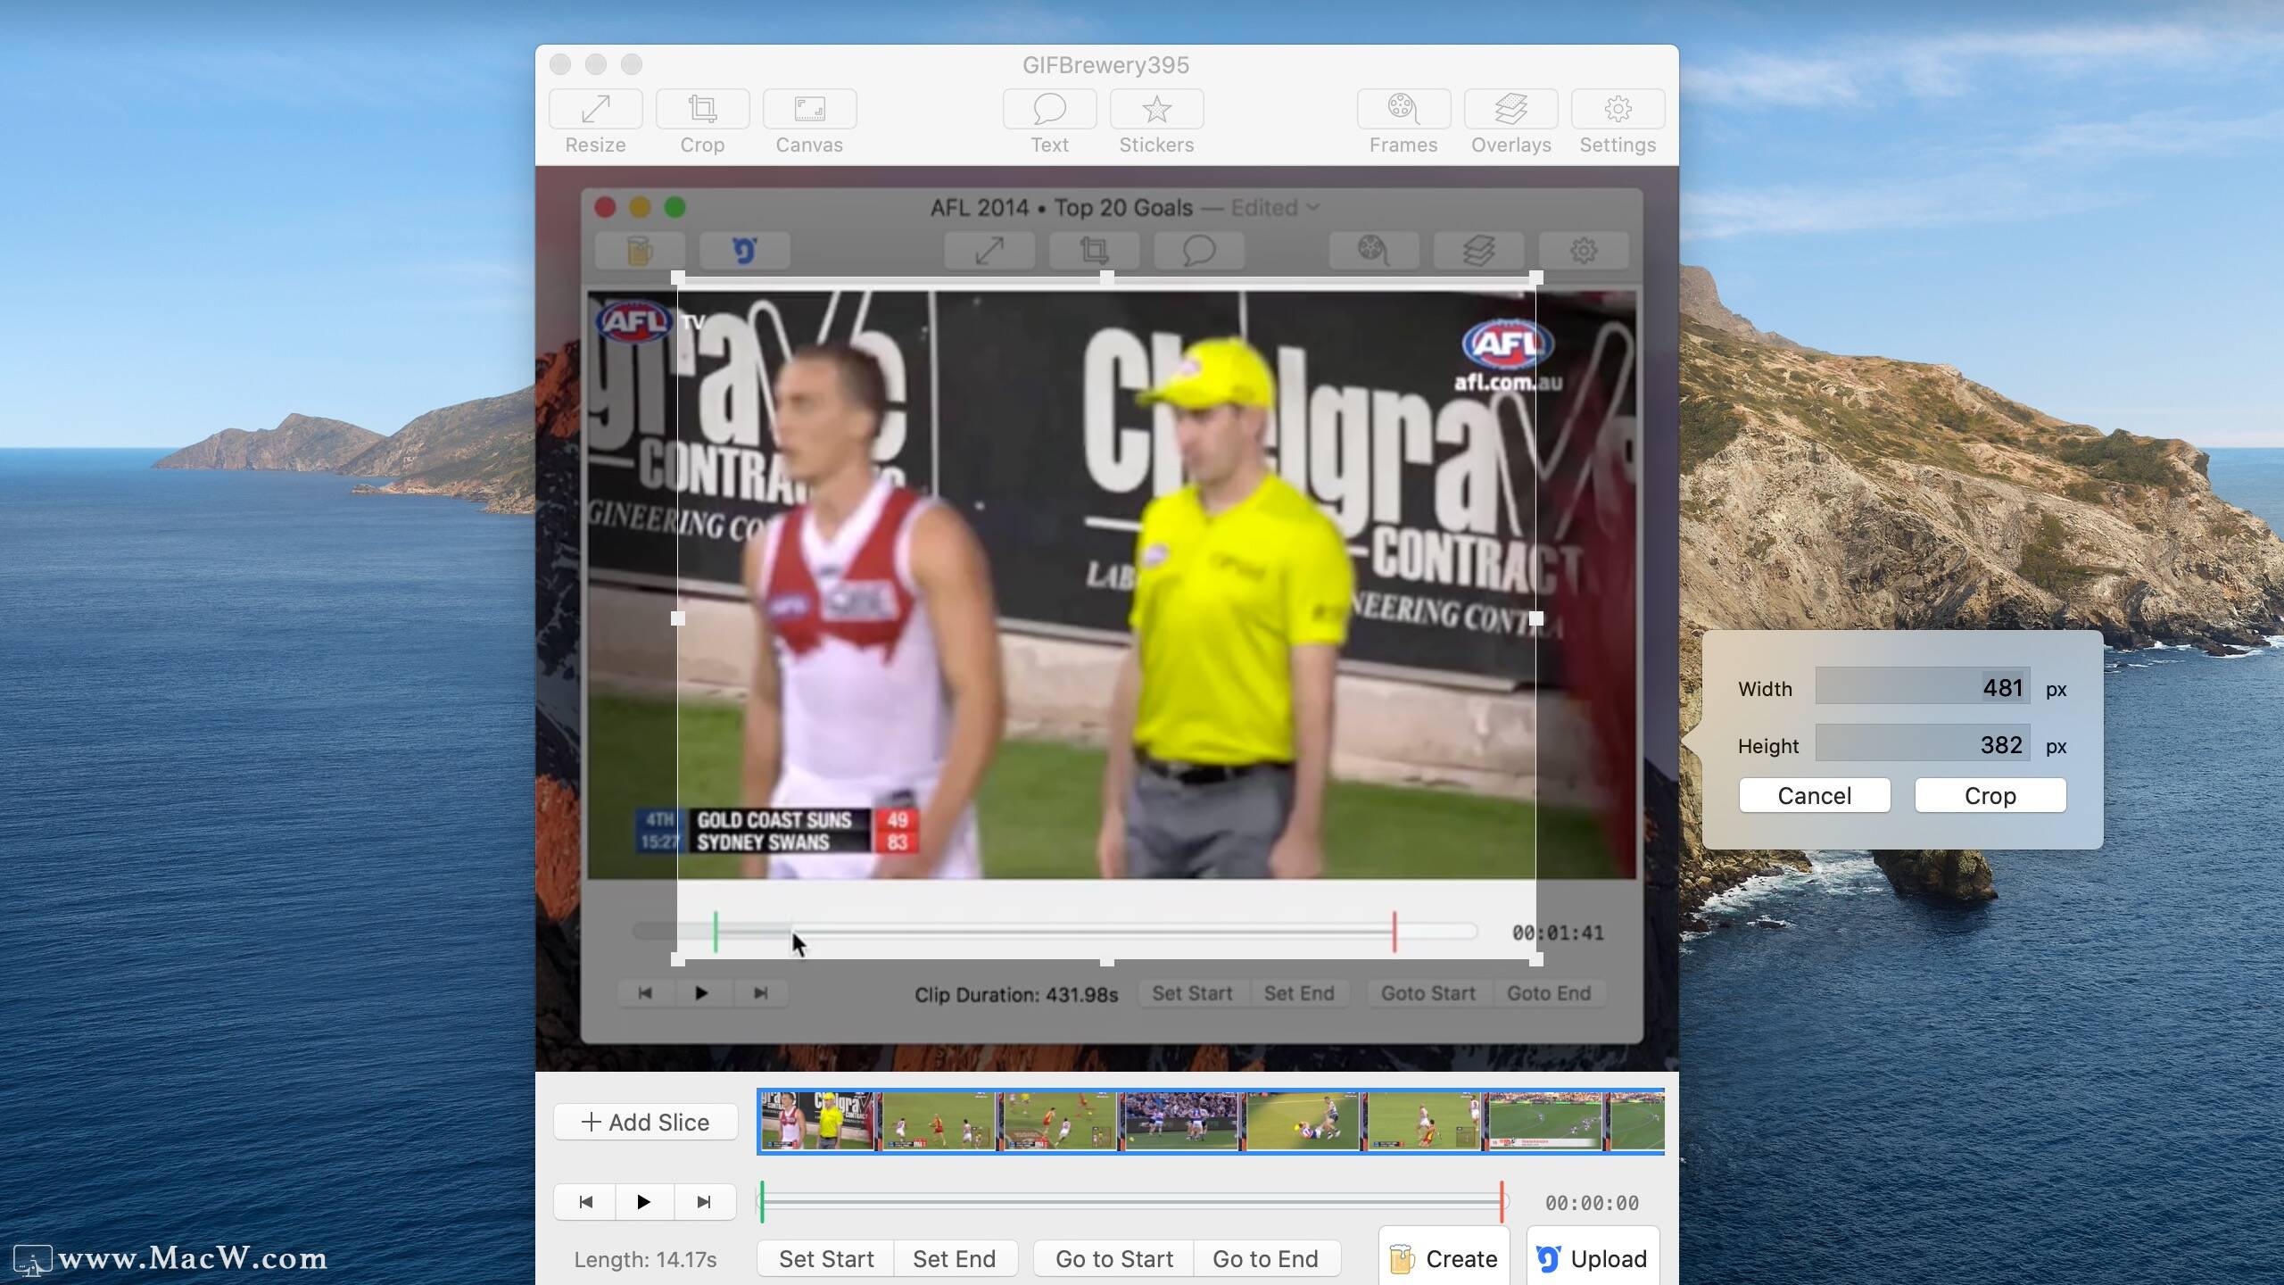Screen dimensions: 2284x1285
Task: Click play button in the video window
Action: coord(701,993)
